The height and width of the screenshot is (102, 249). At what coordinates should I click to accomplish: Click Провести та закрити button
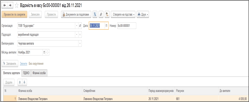click(x=14, y=15)
